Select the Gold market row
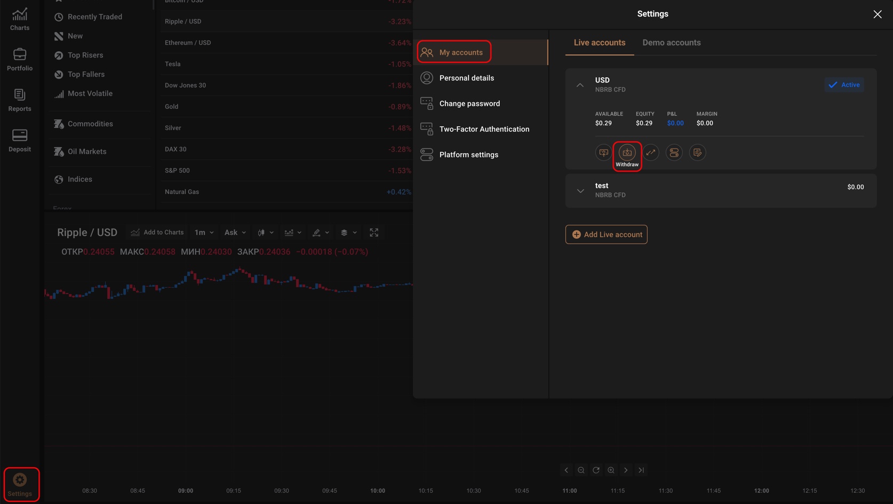The width and height of the screenshot is (893, 504). coord(287,107)
